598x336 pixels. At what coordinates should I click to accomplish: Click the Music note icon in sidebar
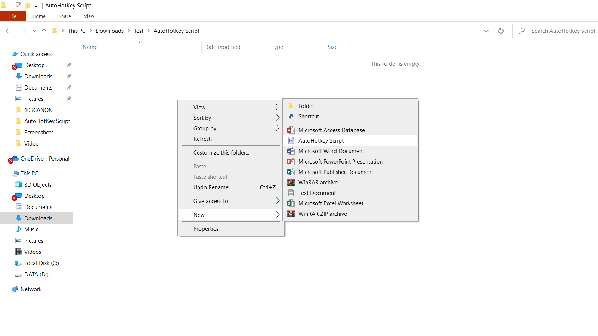coord(19,229)
